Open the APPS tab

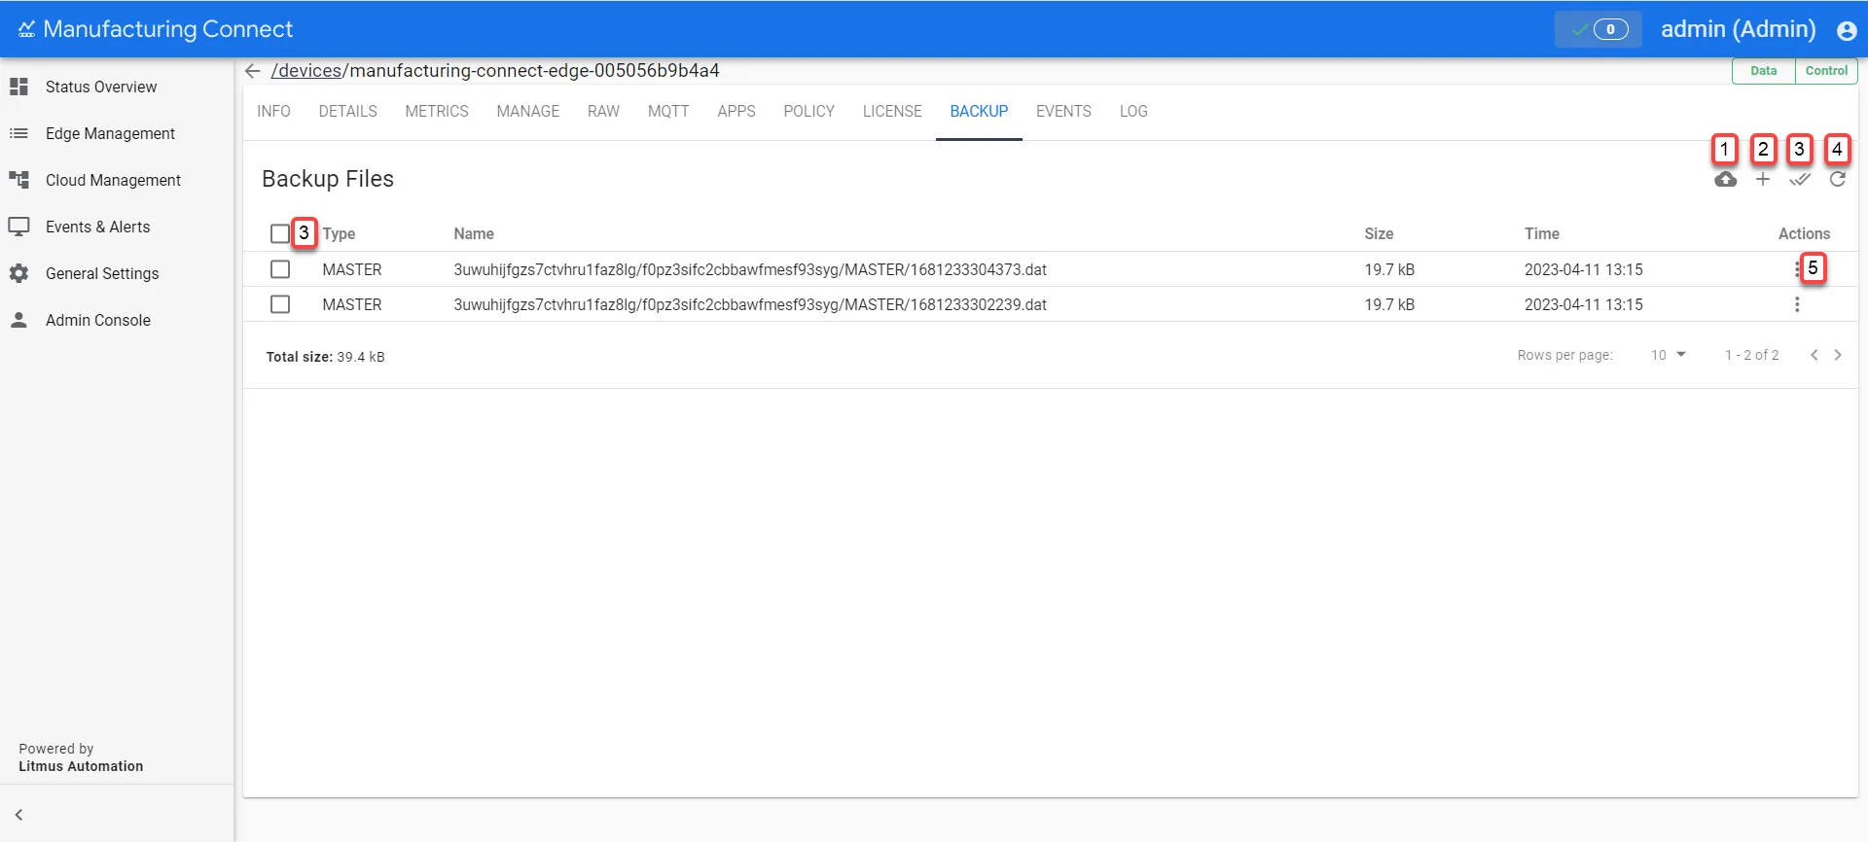pos(736,111)
